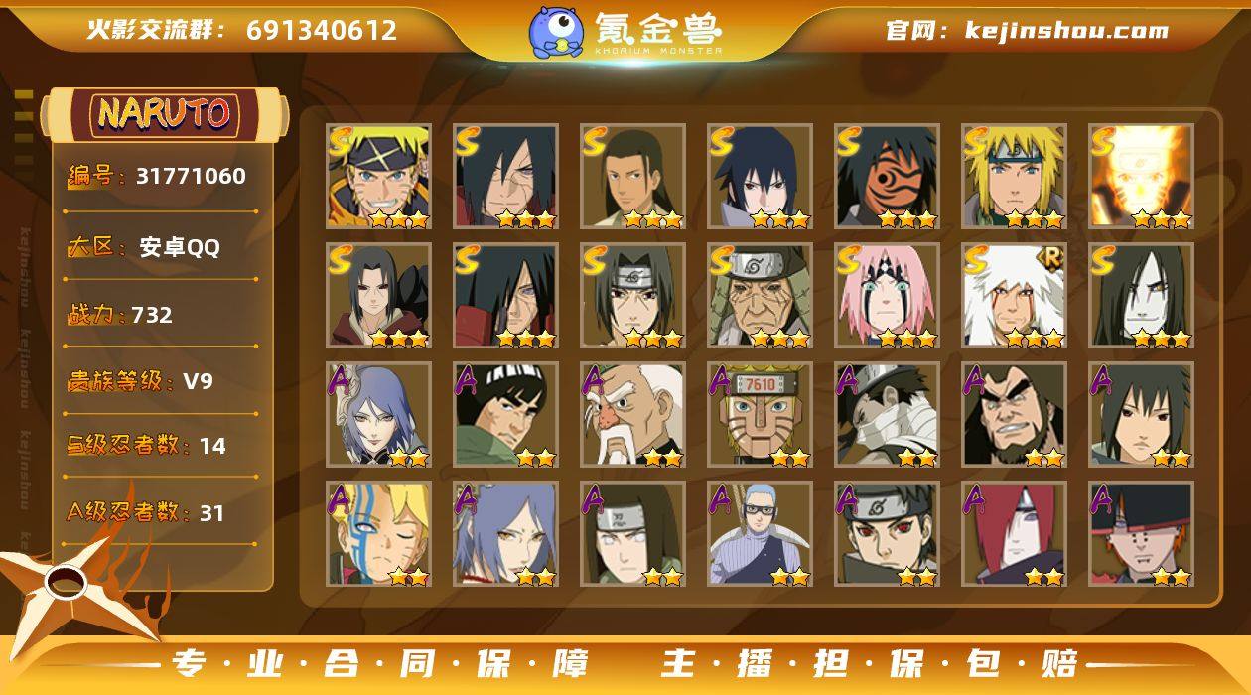Click red-haired Nagato A-rank portrait
Image resolution: width=1251 pixels, height=695 pixels.
pos(1014,533)
